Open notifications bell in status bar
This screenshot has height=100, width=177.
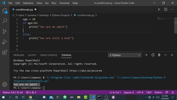tap(173, 92)
